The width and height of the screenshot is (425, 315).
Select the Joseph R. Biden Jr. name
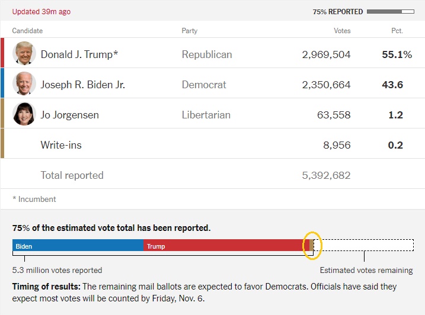tap(82, 85)
